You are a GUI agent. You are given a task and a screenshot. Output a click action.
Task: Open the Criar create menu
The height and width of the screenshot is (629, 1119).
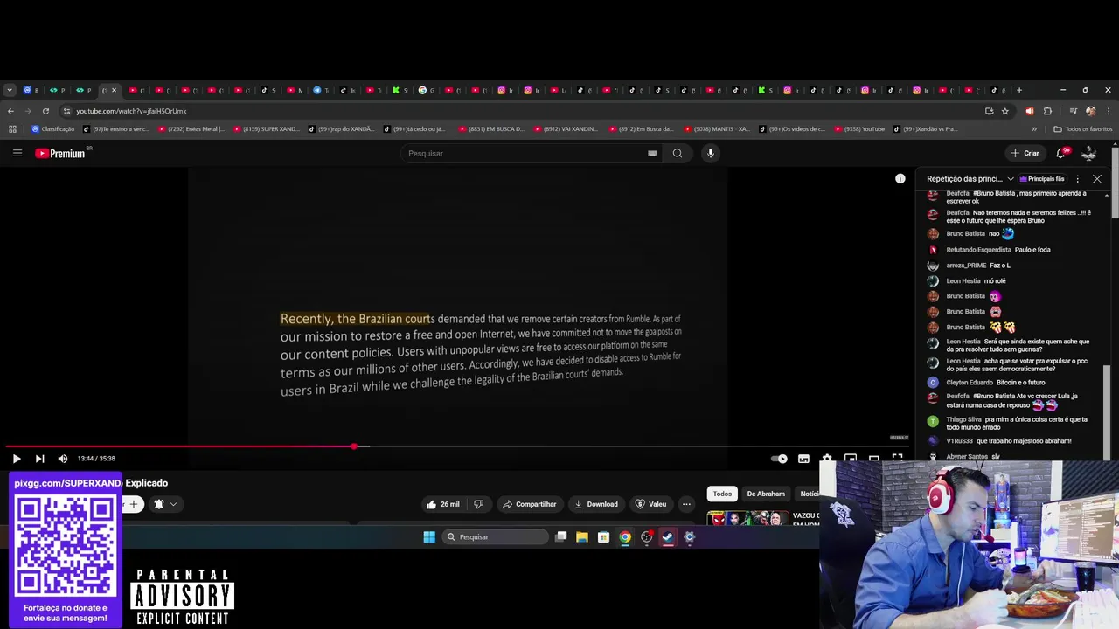tap(1025, 153)
